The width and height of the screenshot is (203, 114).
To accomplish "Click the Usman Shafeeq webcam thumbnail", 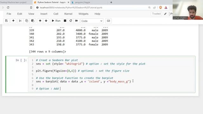I will coord(188,10).
